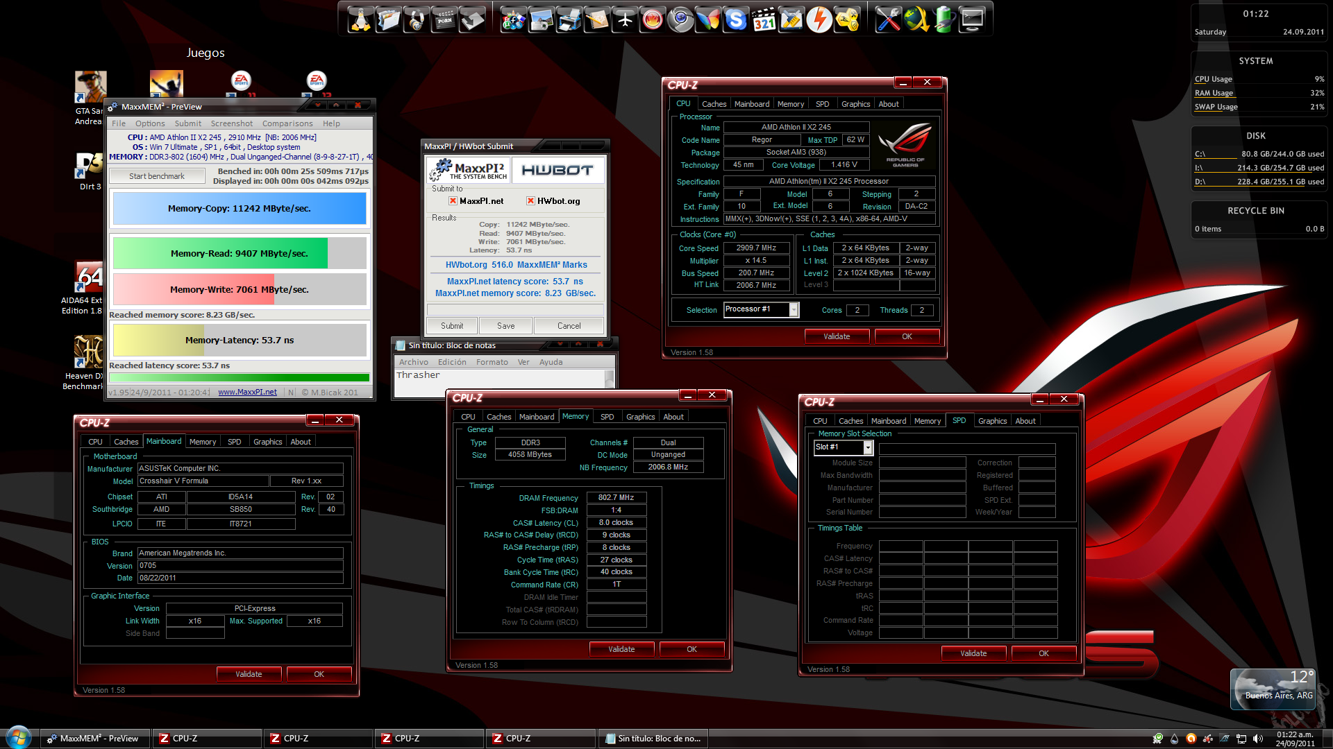Viewport: 1333px width, 749px height.
Task: Click the Memory-Read result bar
Action: (240, 254)
